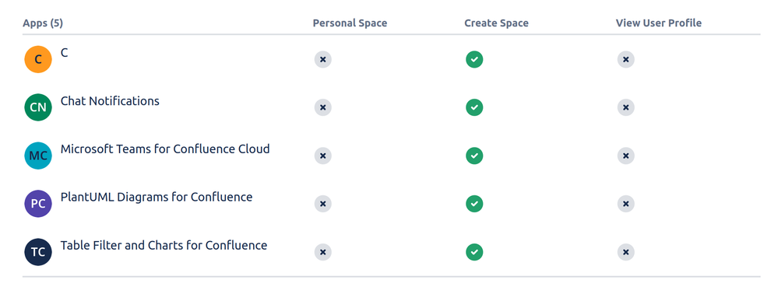Click the Apps (5) column header
The width and height of the screenshot is (778, 294).
43,23
